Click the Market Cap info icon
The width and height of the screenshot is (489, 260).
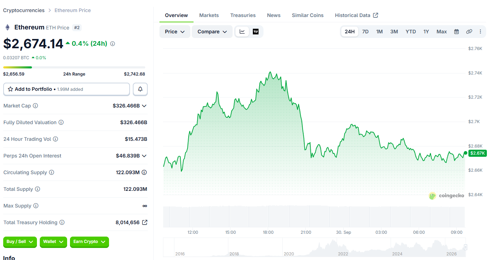36,106
